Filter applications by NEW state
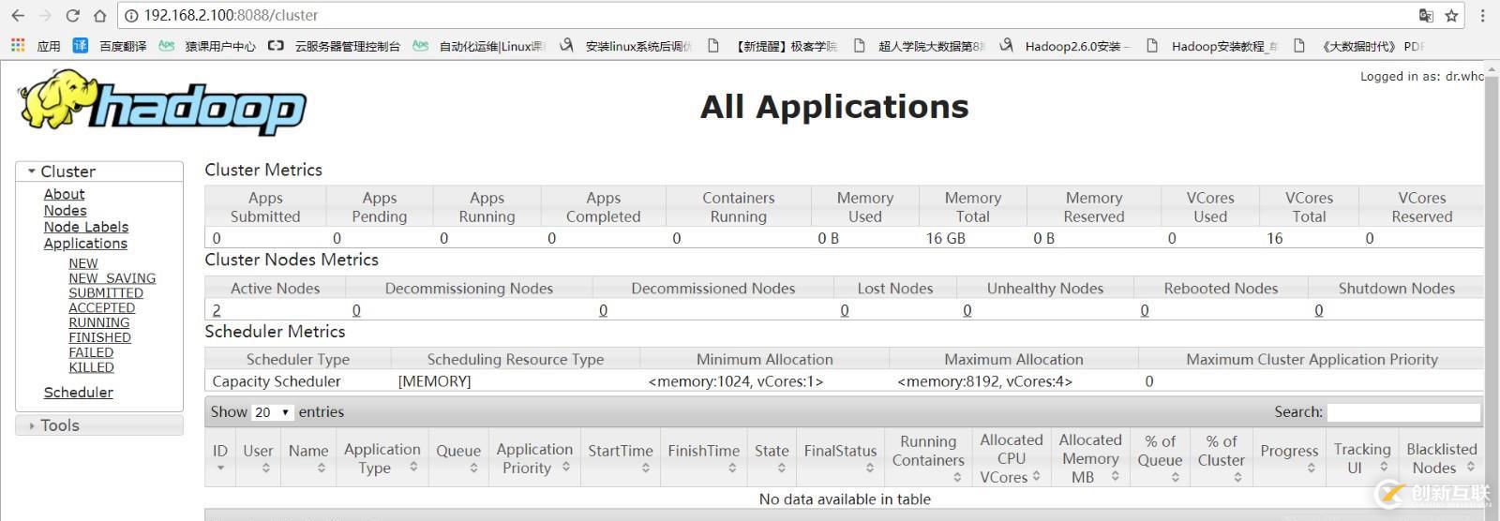Viewport: 1500px width, 521px height. click(83, 263)
